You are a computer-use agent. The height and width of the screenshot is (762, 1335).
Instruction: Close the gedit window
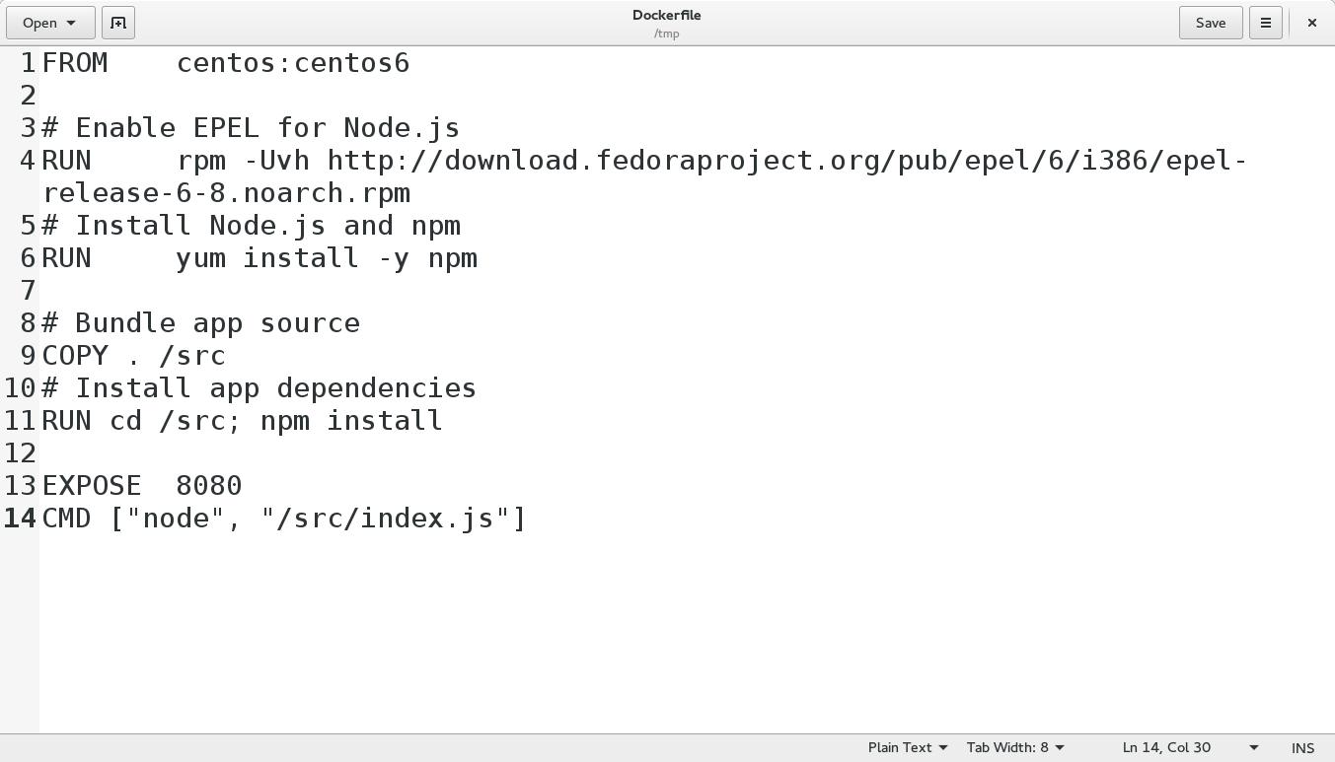1311,23
